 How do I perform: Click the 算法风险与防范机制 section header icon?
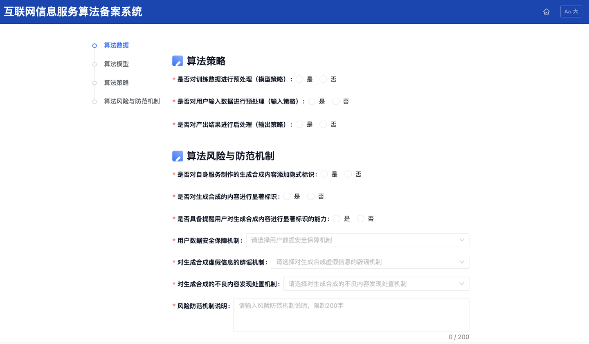(178, 156)
